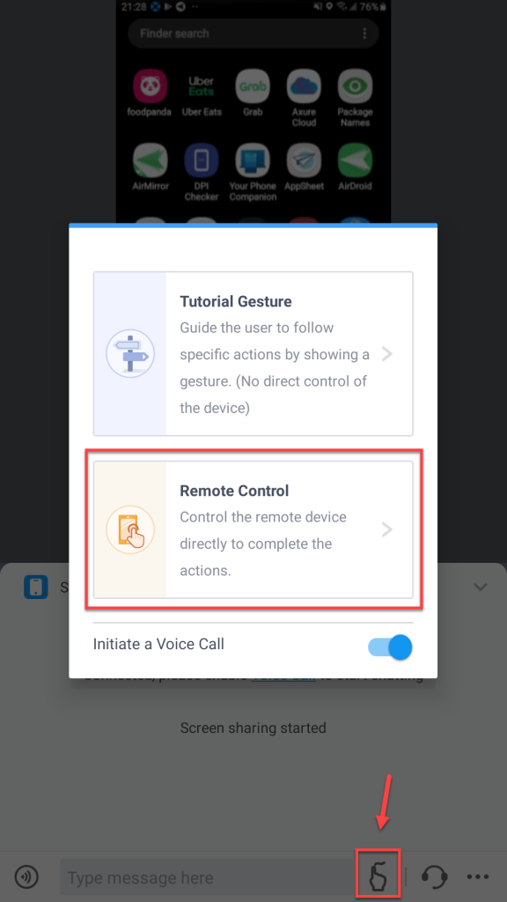Select the Remote Control option title
507x902 pixels.
(234, 491)
